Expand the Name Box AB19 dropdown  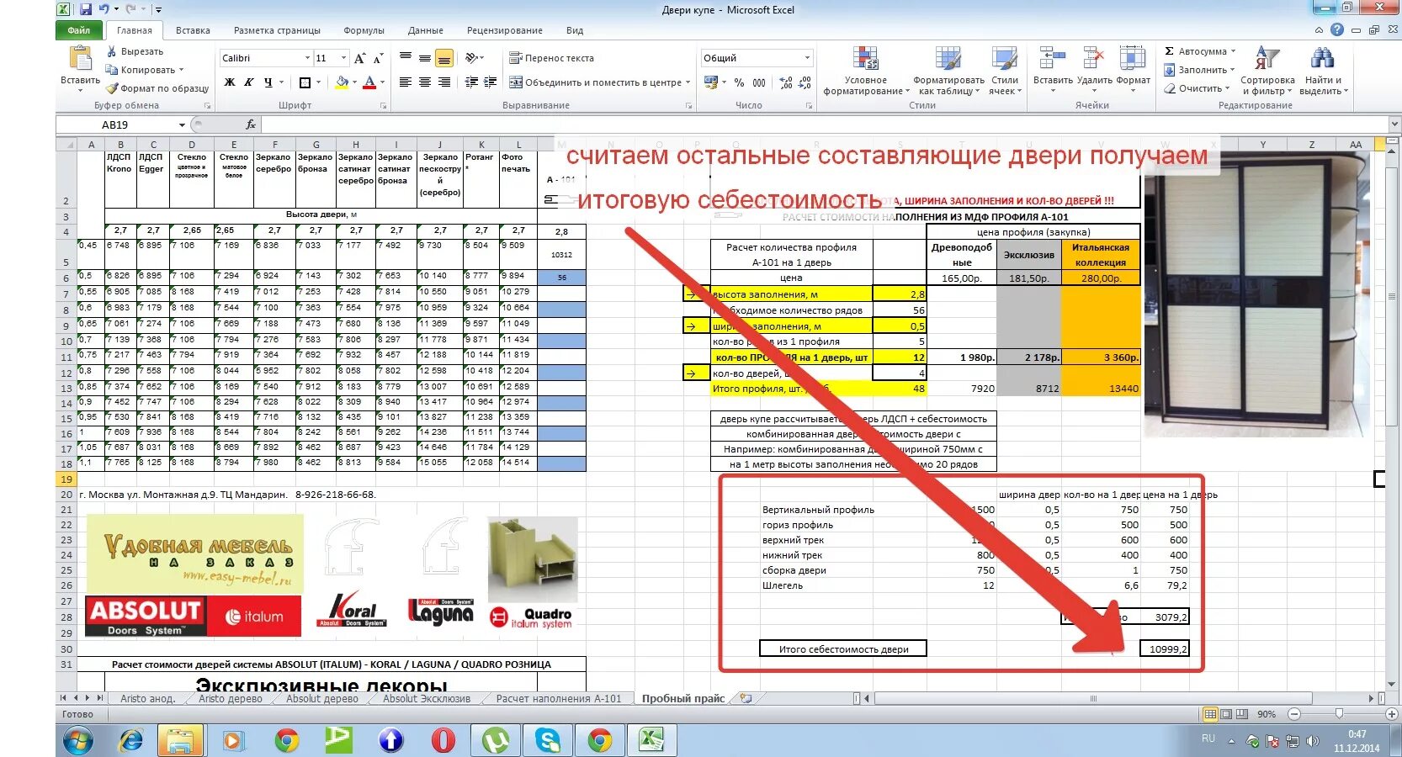click(182, 125)
